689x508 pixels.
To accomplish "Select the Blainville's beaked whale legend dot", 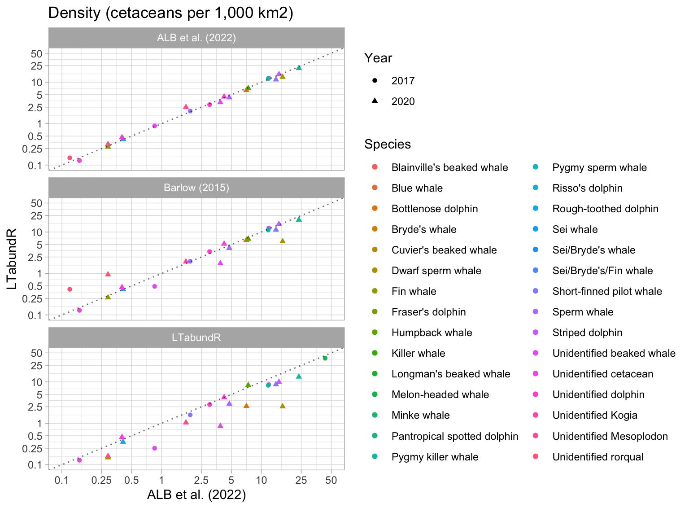I will point(375,167).
